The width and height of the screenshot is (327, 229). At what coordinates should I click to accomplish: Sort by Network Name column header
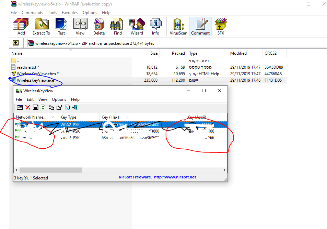(x=36, y=117)
